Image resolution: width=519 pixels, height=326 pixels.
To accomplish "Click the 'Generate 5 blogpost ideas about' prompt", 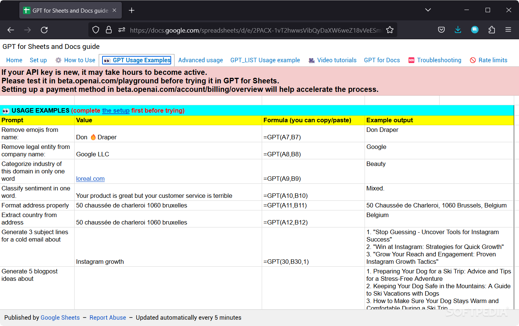I will coord(37,288).
